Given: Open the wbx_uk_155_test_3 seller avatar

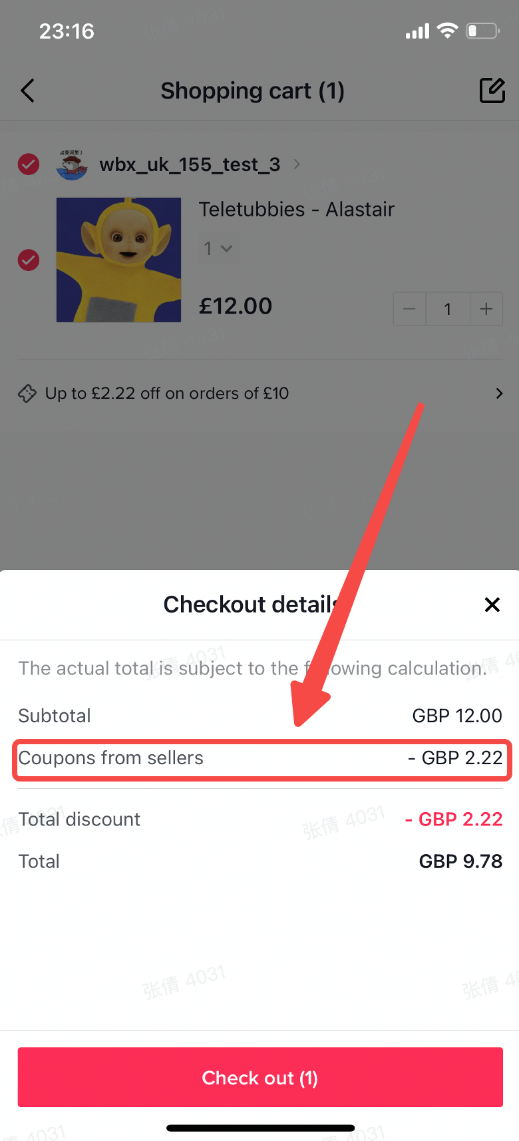Looking at the screenshot, I should [x=72, y=164].
